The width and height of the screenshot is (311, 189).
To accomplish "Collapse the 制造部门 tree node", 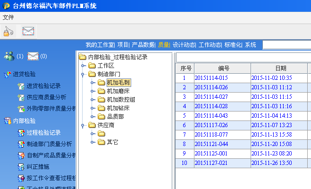I will [83, 74].
